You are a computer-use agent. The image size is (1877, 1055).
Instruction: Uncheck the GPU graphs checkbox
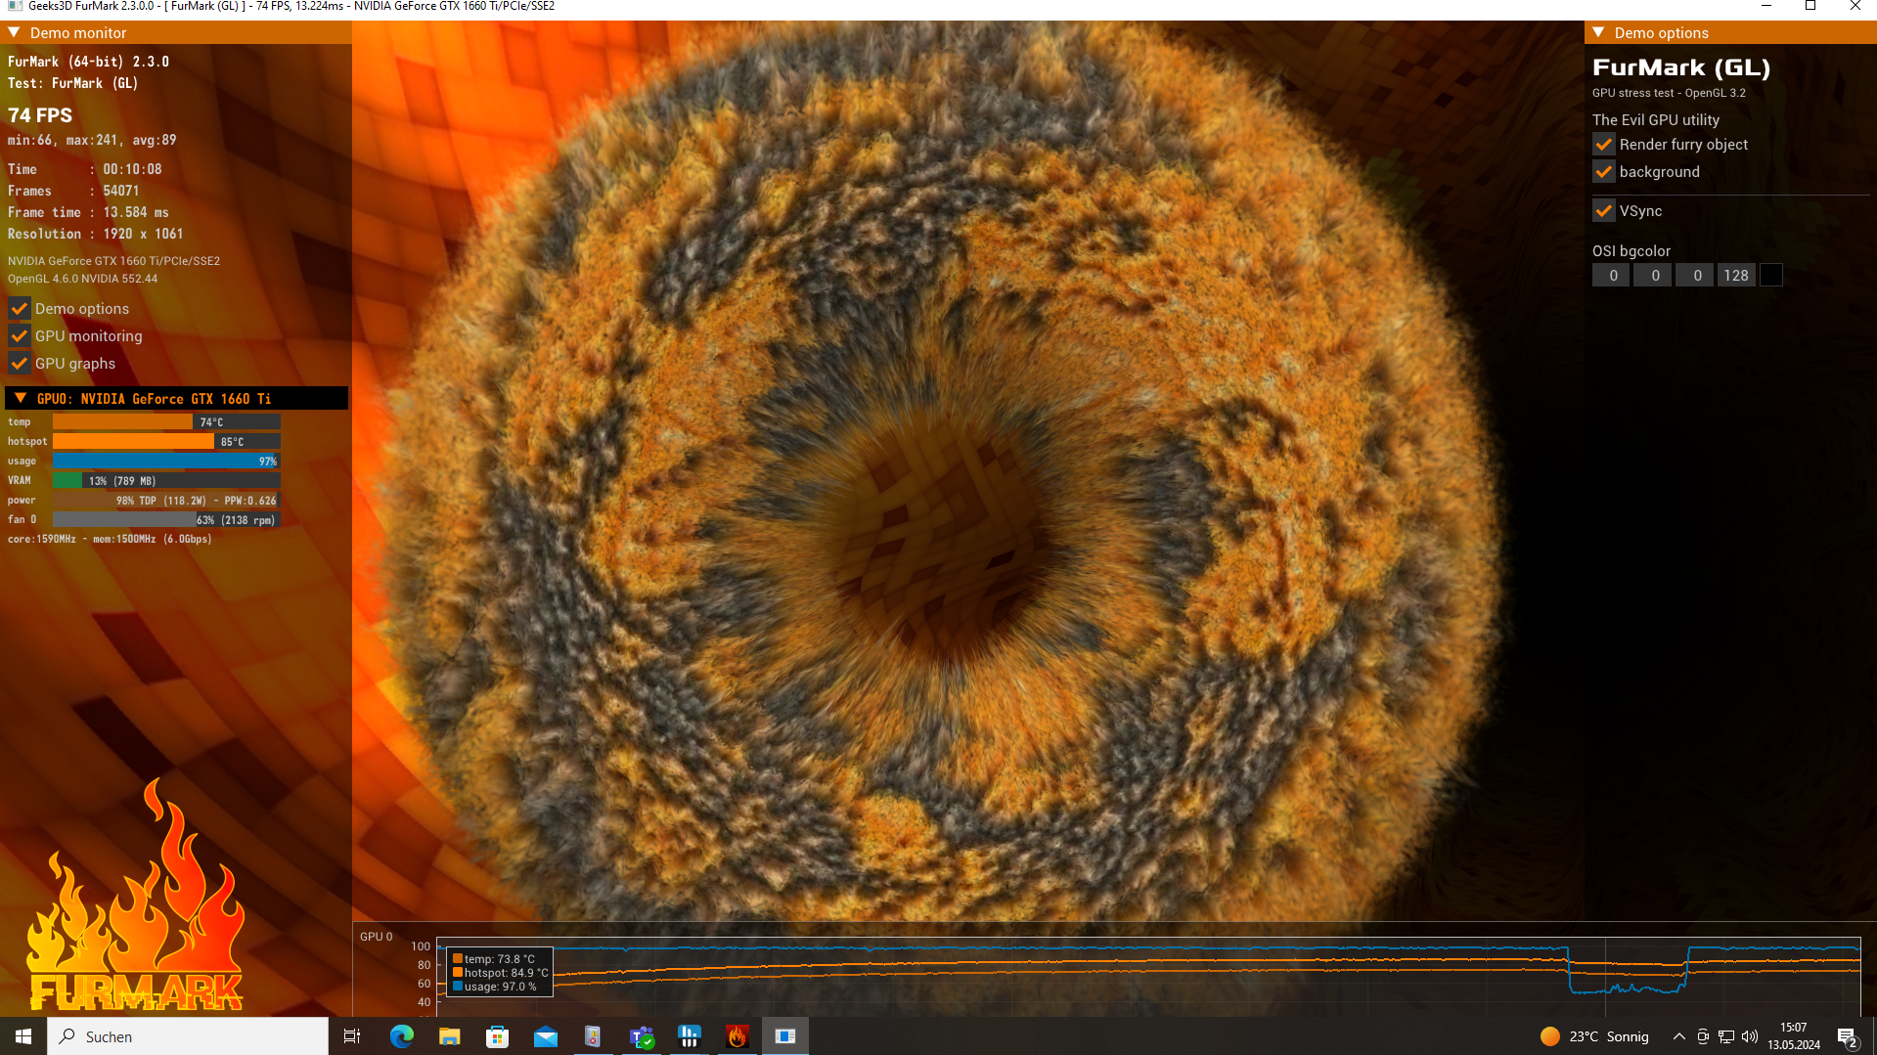(x=19, y=364)
